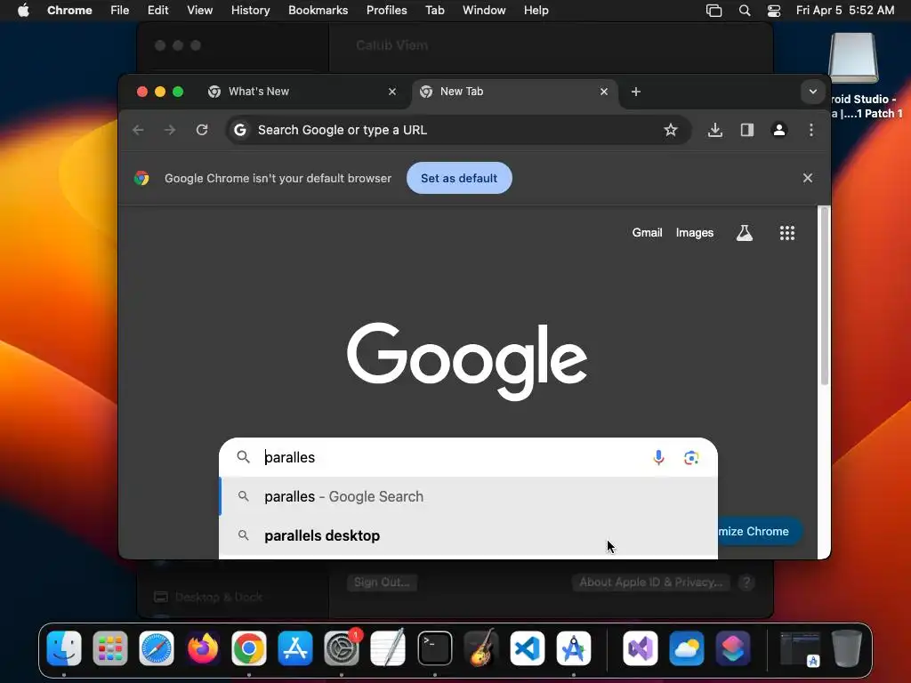Open Android Studio from the Dock
Image resolution: width=911 pixels, height=683 pixels.
click(574, 648)
